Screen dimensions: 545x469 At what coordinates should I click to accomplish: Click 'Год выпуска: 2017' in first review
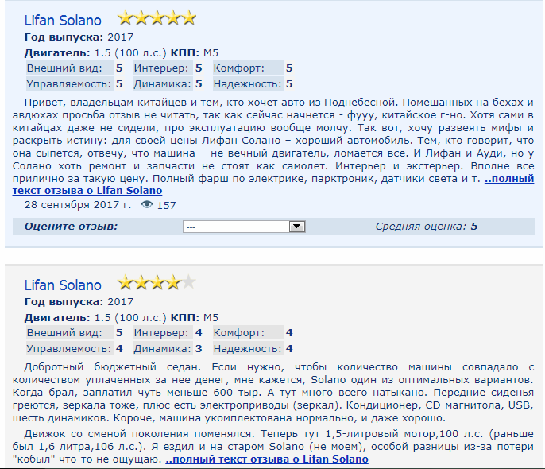click(x=79, y=37)
